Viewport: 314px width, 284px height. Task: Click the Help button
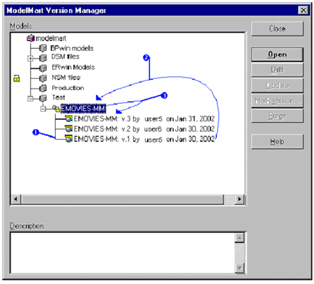[x=277, y=142]
